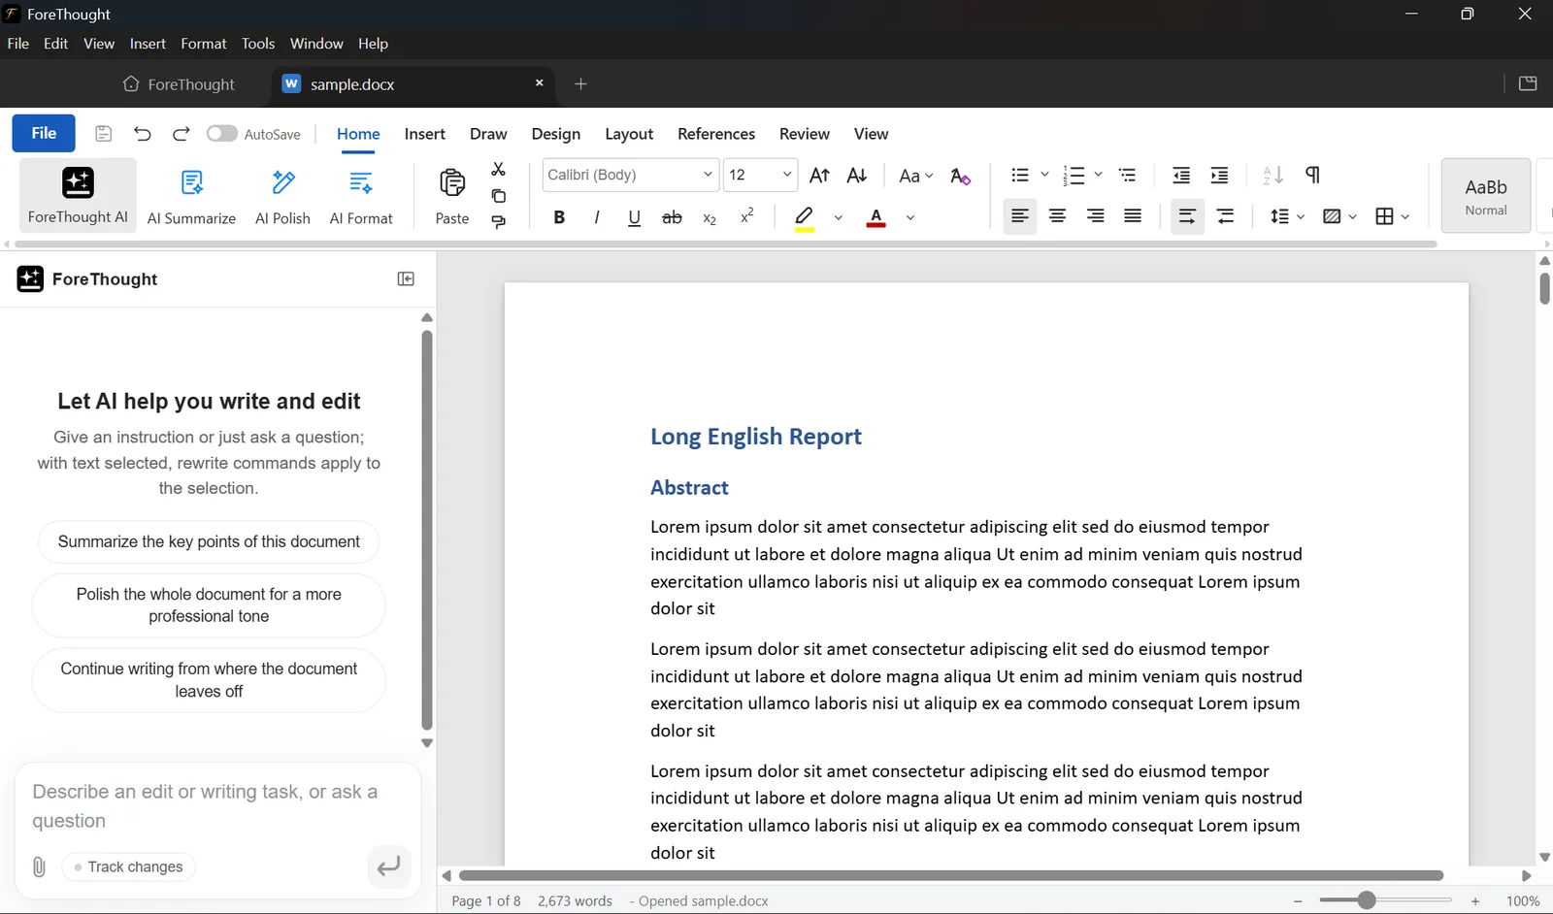
Task: Click the blue File button
Action: [x=44, y=133]
